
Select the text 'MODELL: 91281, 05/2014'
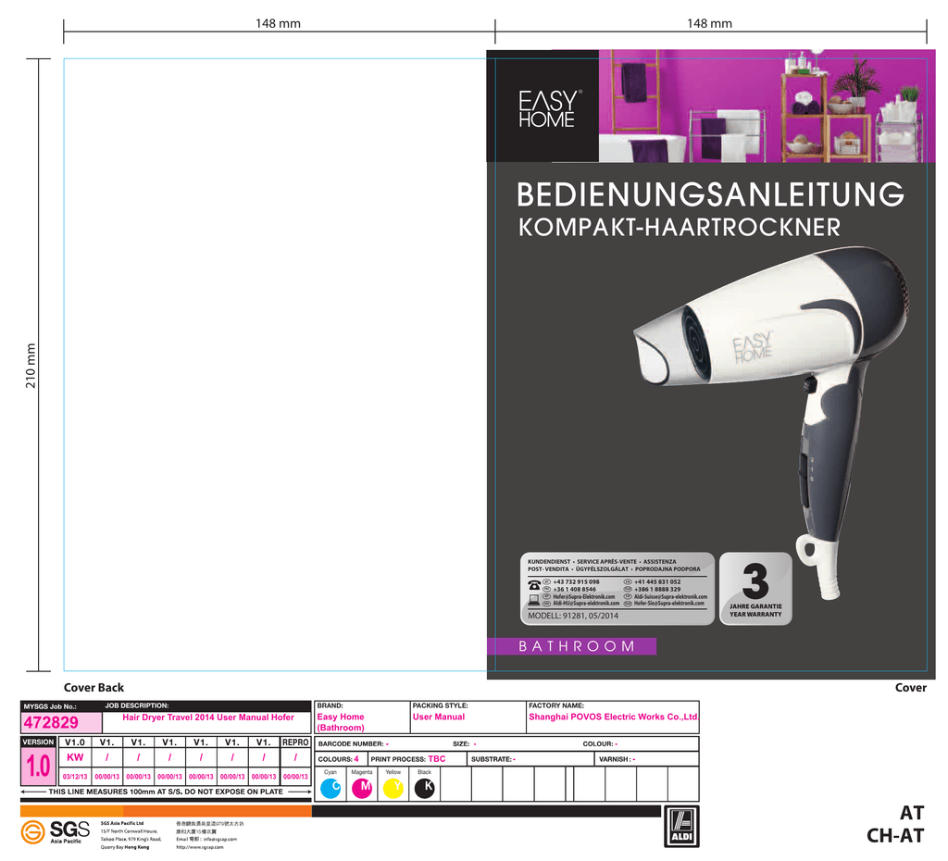coord(573,616)
